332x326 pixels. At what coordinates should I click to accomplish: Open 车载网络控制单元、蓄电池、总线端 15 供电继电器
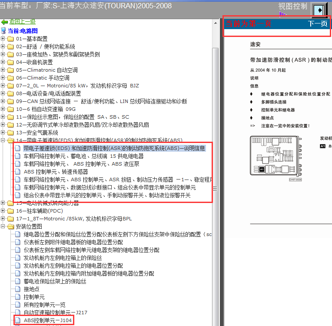click(x=83, y=156)
